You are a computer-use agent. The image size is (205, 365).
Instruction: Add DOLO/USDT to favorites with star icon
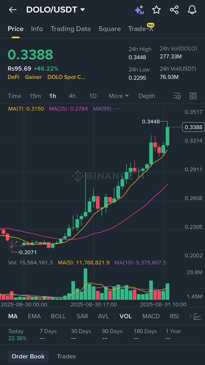click(x=156, y=10)
